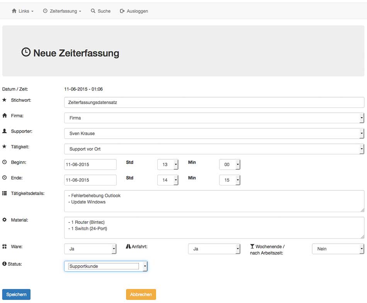Click the clock icon in Zeiterfassung menu
The image size is (367, 303).
(45, 11)
